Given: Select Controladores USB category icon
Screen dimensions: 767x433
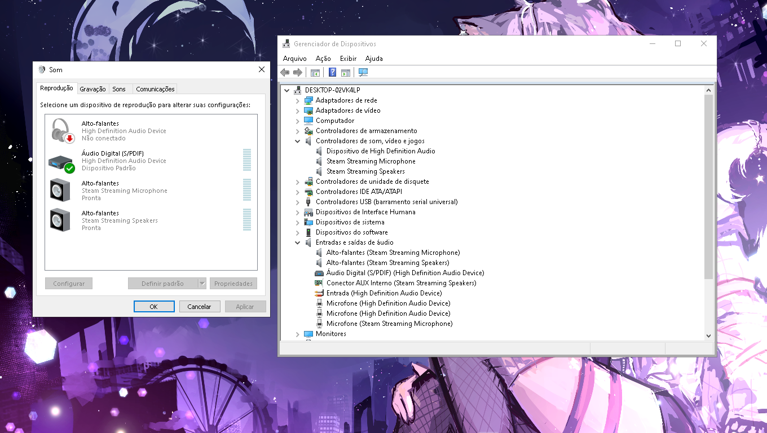Looking at the screenshot, I should coord(308,202).
